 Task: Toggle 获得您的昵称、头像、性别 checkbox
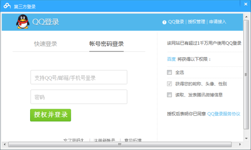click(x=169, y=84)
